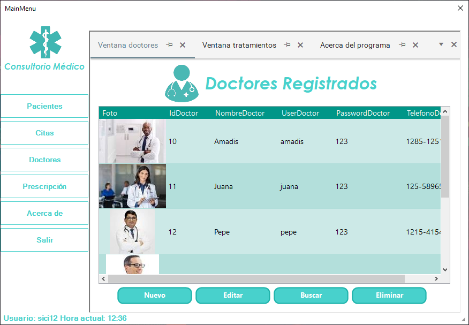Close the tab panel with right X
This screenshot has width=469, height=325.
pyautogui.click(x=454, y=44)
